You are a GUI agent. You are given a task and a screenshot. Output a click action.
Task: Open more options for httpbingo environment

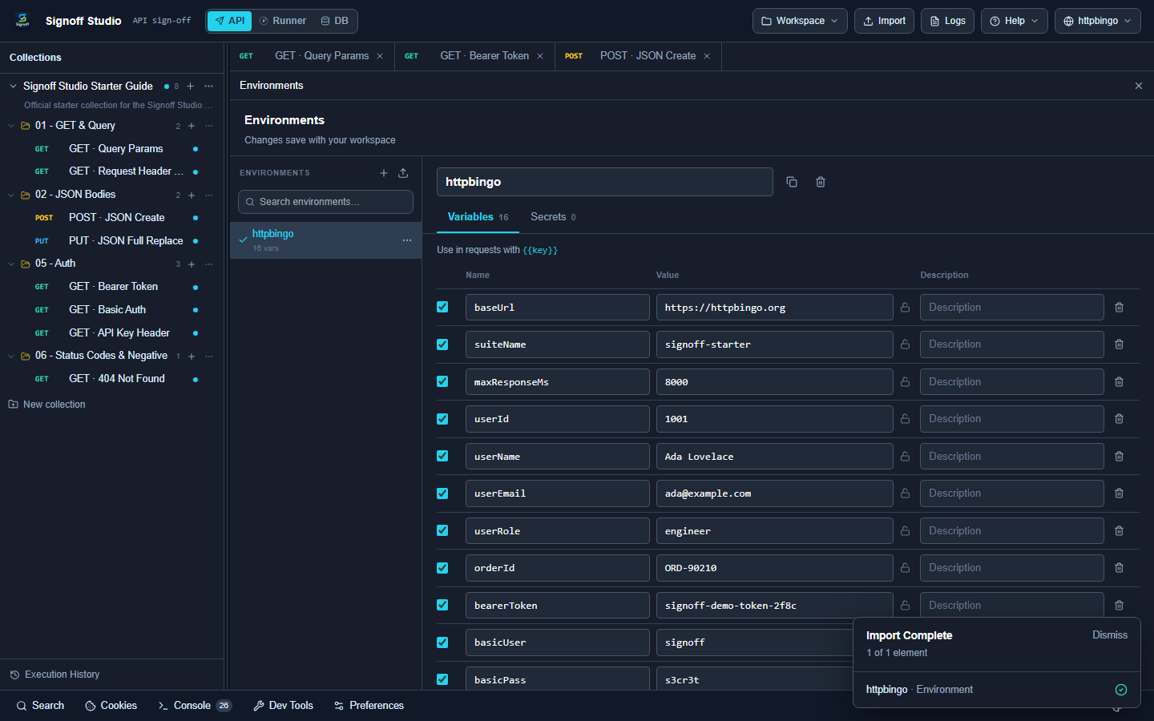(x=407, y=240)
